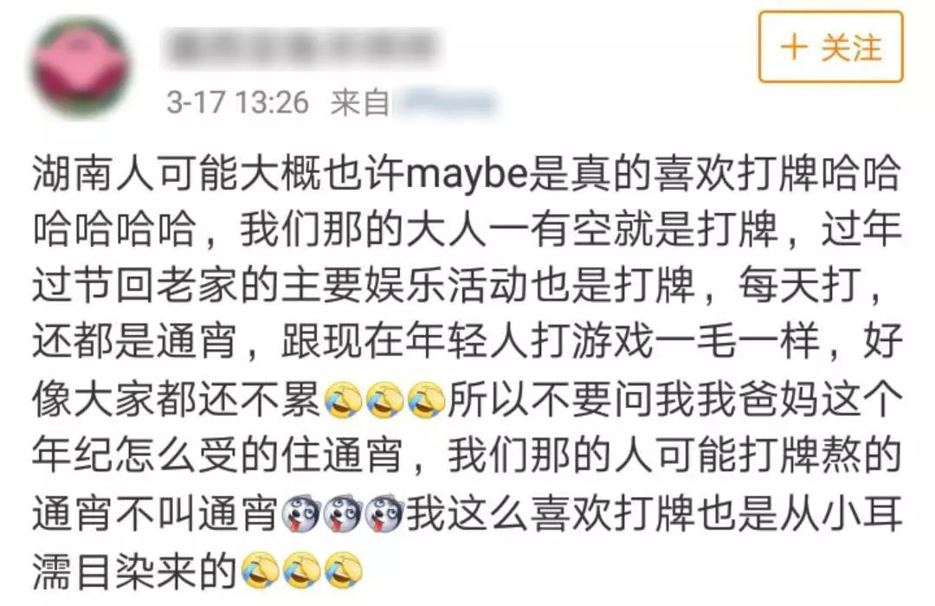This screenshot has height=606, width=935.
Task: Click the middle crying emoji on the last line
Action: pyautogui.click(x=302, y=571)
